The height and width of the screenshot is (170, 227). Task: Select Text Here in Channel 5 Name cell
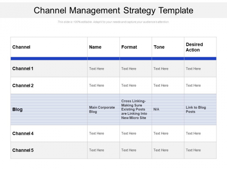[x=96, y=150]
